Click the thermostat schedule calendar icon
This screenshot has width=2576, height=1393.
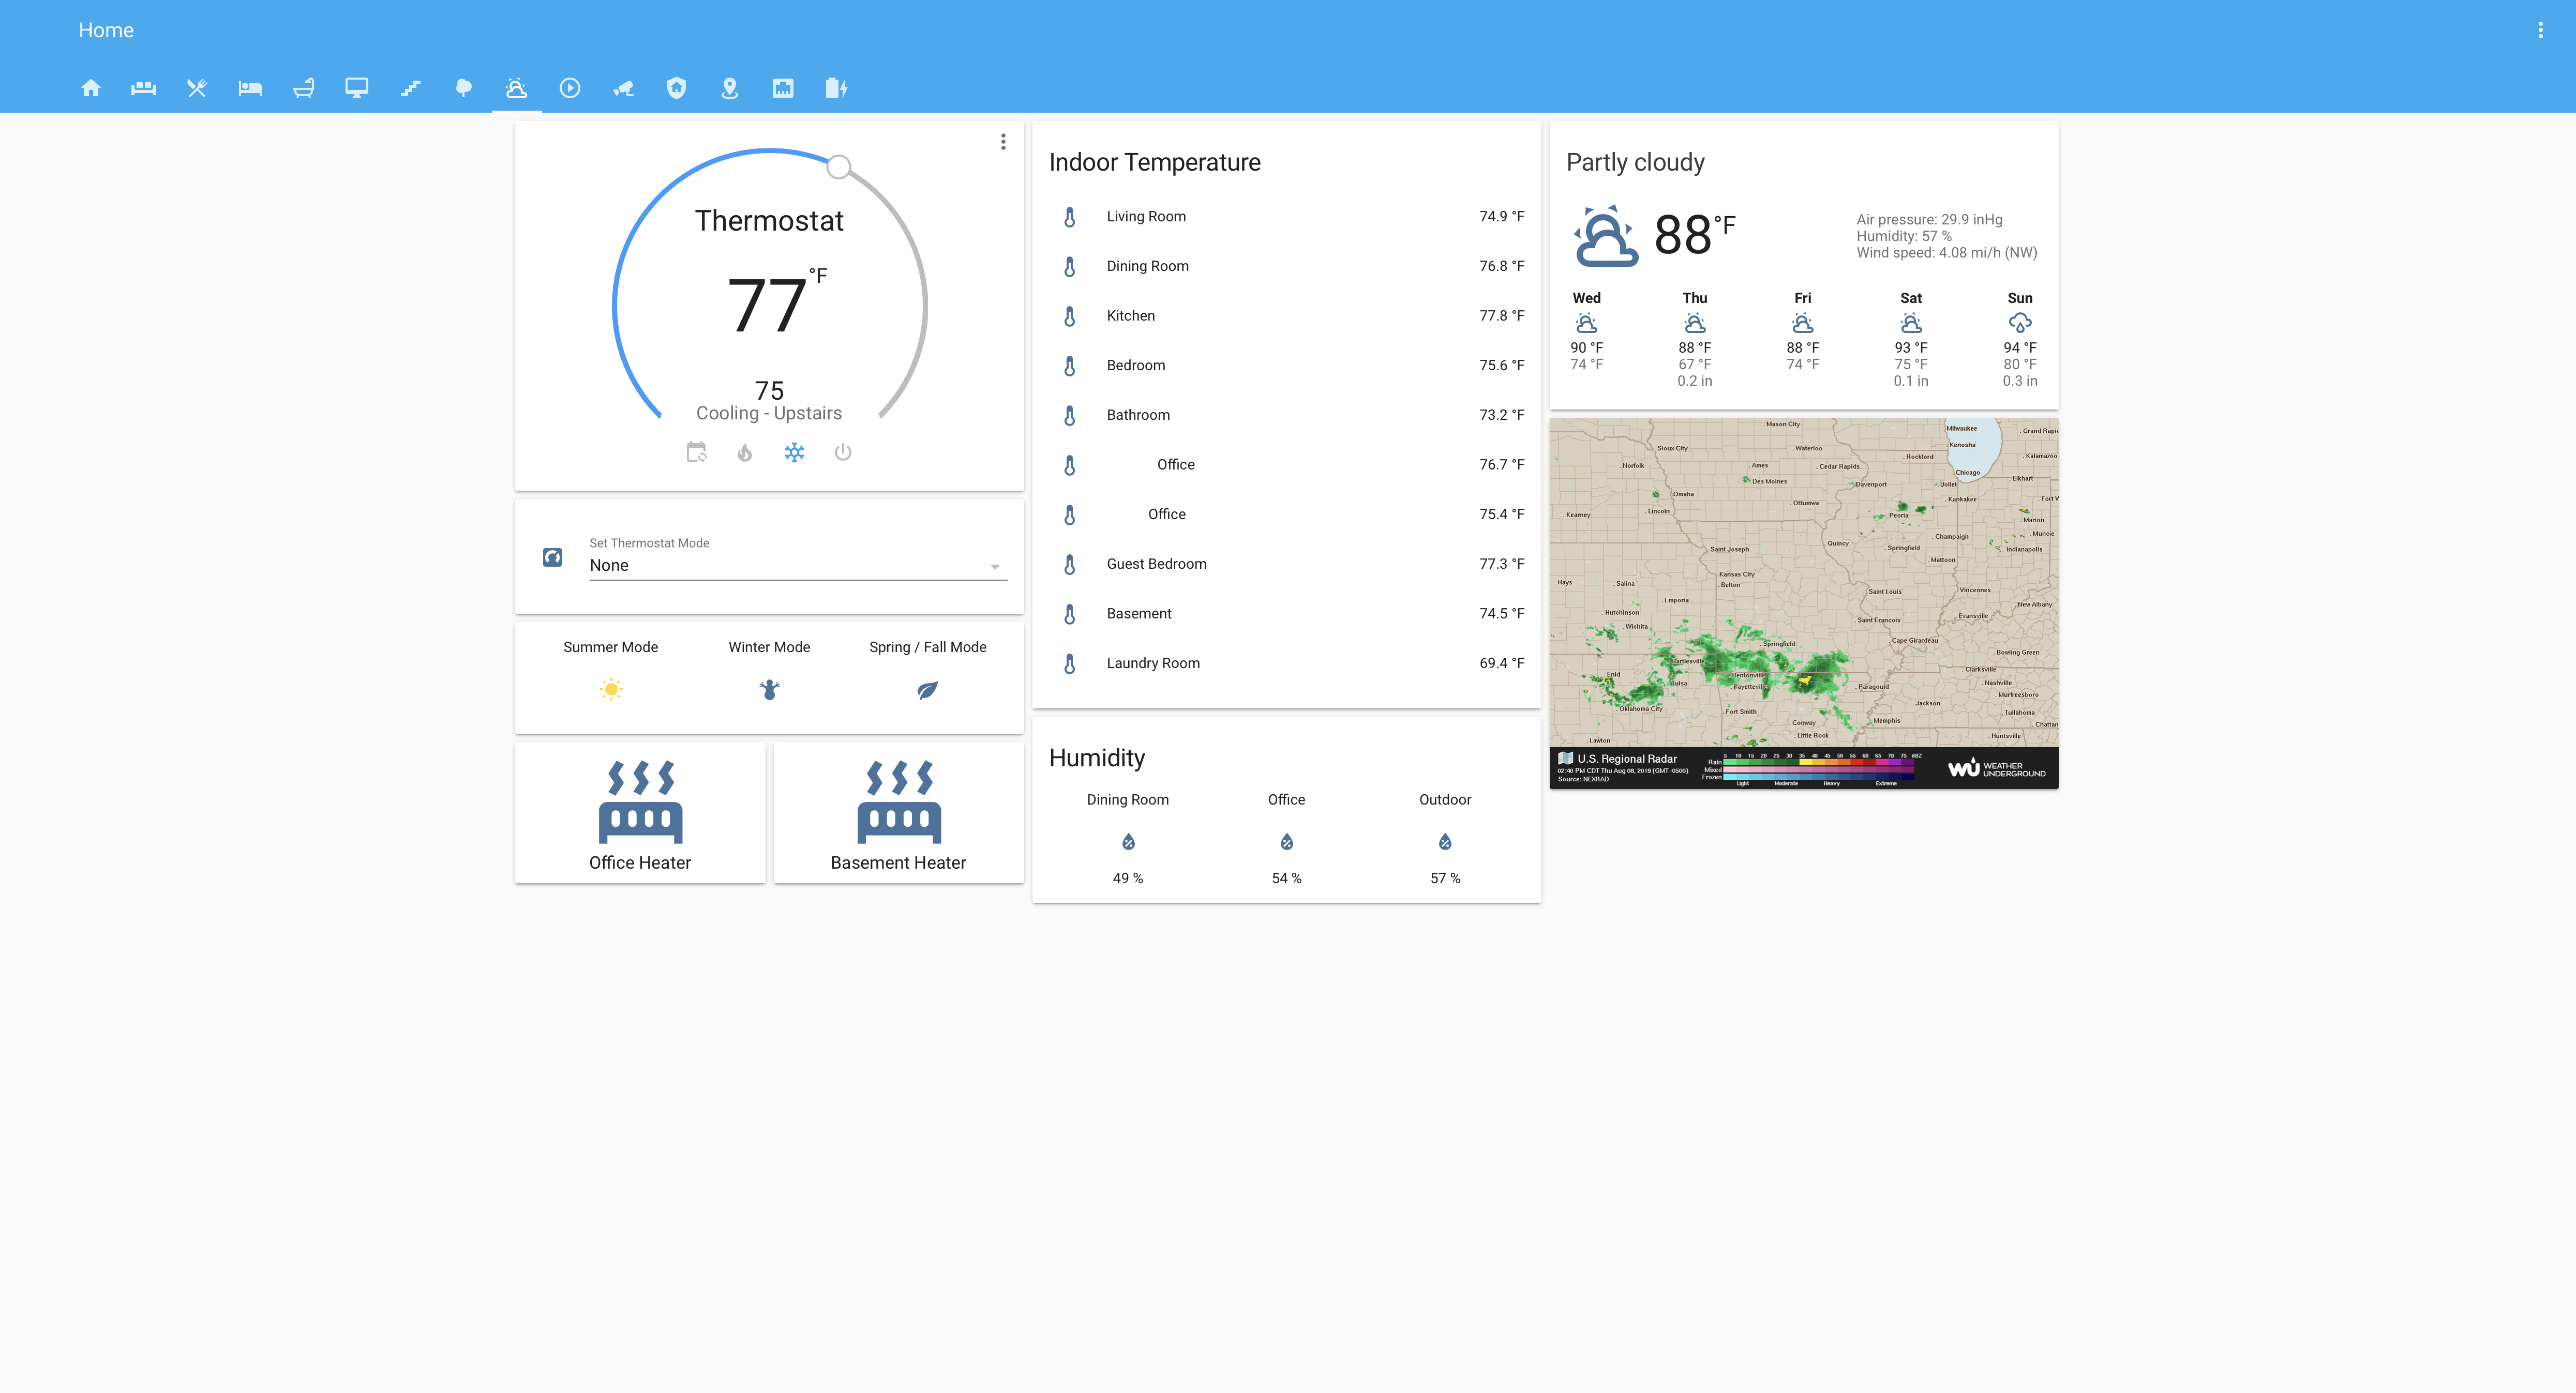(695, 453)
